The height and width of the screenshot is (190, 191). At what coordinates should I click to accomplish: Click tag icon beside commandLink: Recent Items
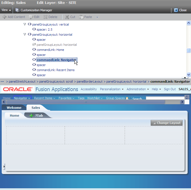(34, 70)
